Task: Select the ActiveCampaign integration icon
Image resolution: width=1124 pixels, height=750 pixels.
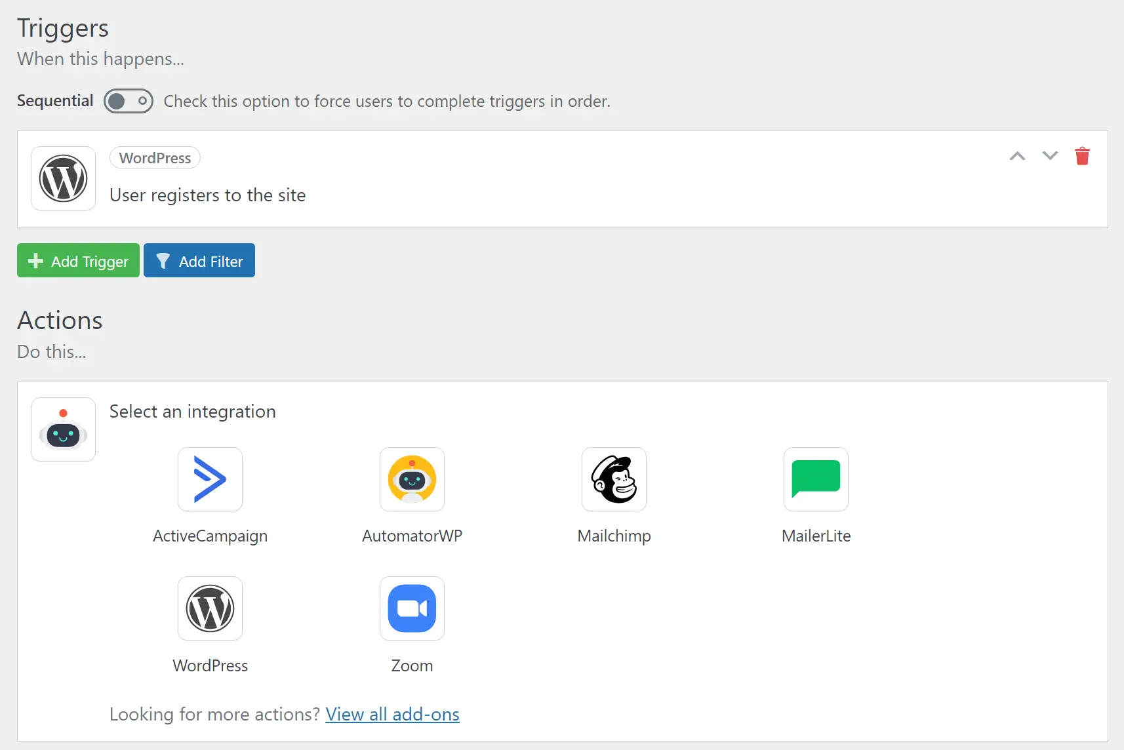Action: 210,479
